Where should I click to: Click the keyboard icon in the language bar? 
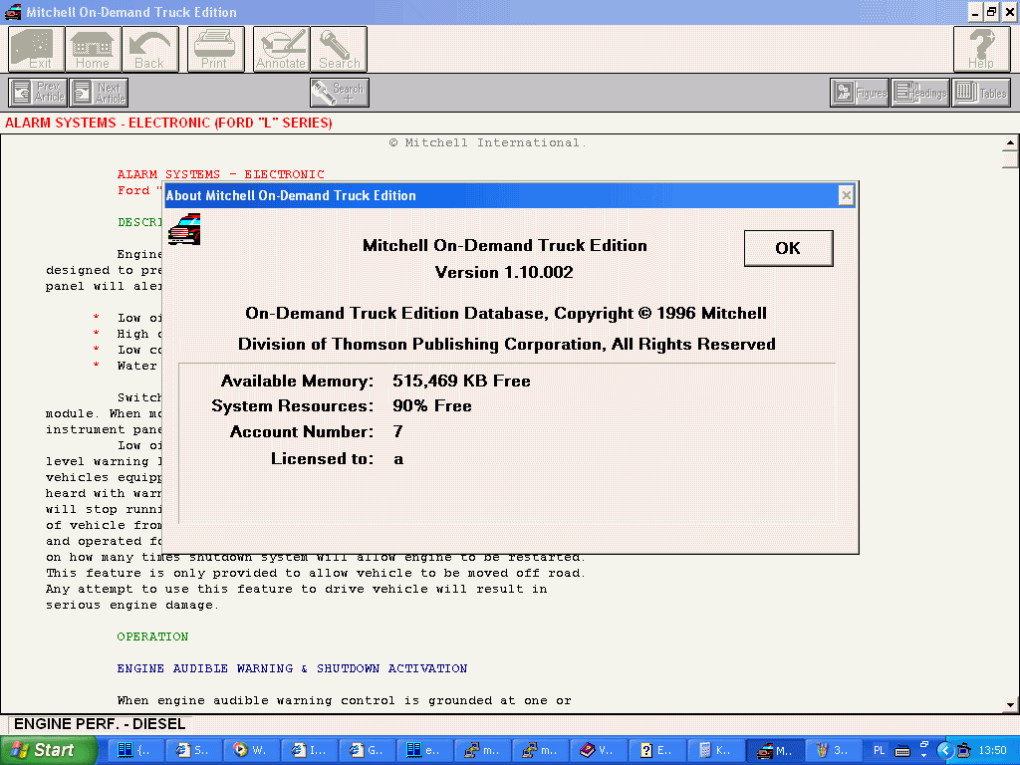[x=902, y=751]
